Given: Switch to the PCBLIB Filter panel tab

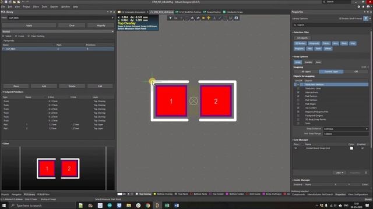Looking at the screenshot, I should (44, 194).
